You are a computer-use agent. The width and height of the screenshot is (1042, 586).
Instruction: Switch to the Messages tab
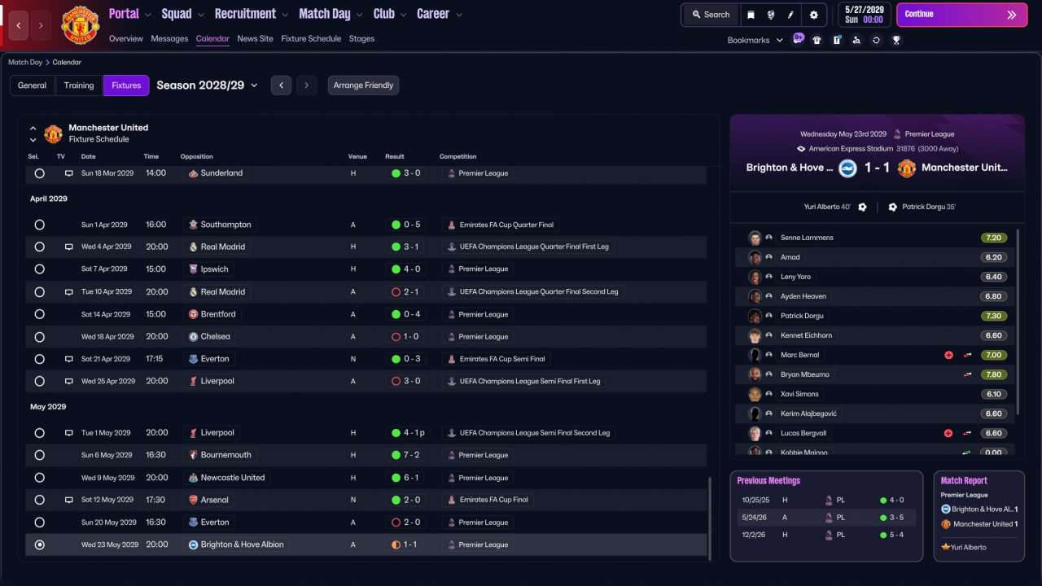[x=169, y=38]
